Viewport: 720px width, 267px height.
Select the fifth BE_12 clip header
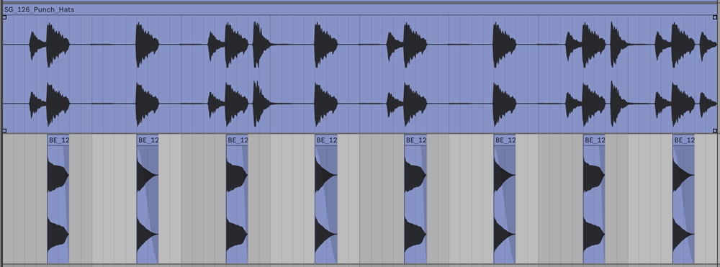[415, 140]
